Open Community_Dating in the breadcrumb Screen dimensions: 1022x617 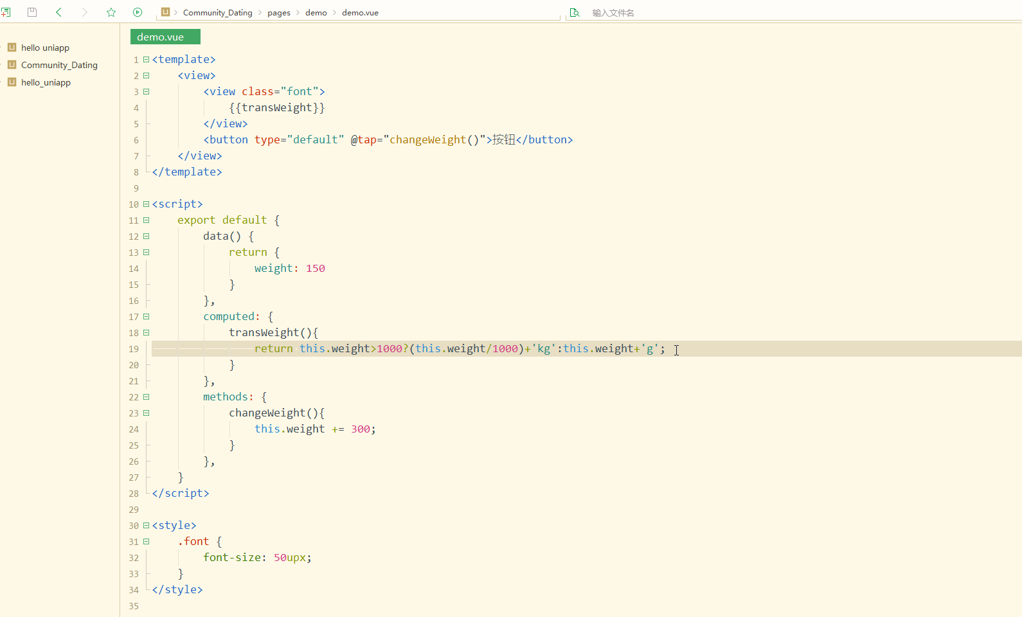(x=218, y=13)
